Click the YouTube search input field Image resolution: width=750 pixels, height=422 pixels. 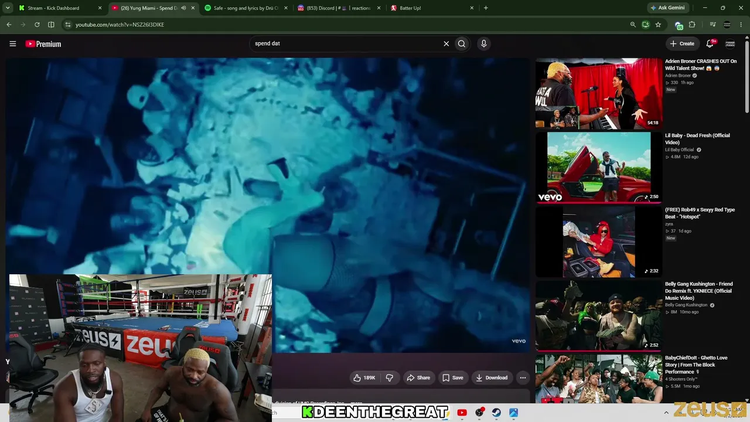pyautogui.click(x=346, y=43)
